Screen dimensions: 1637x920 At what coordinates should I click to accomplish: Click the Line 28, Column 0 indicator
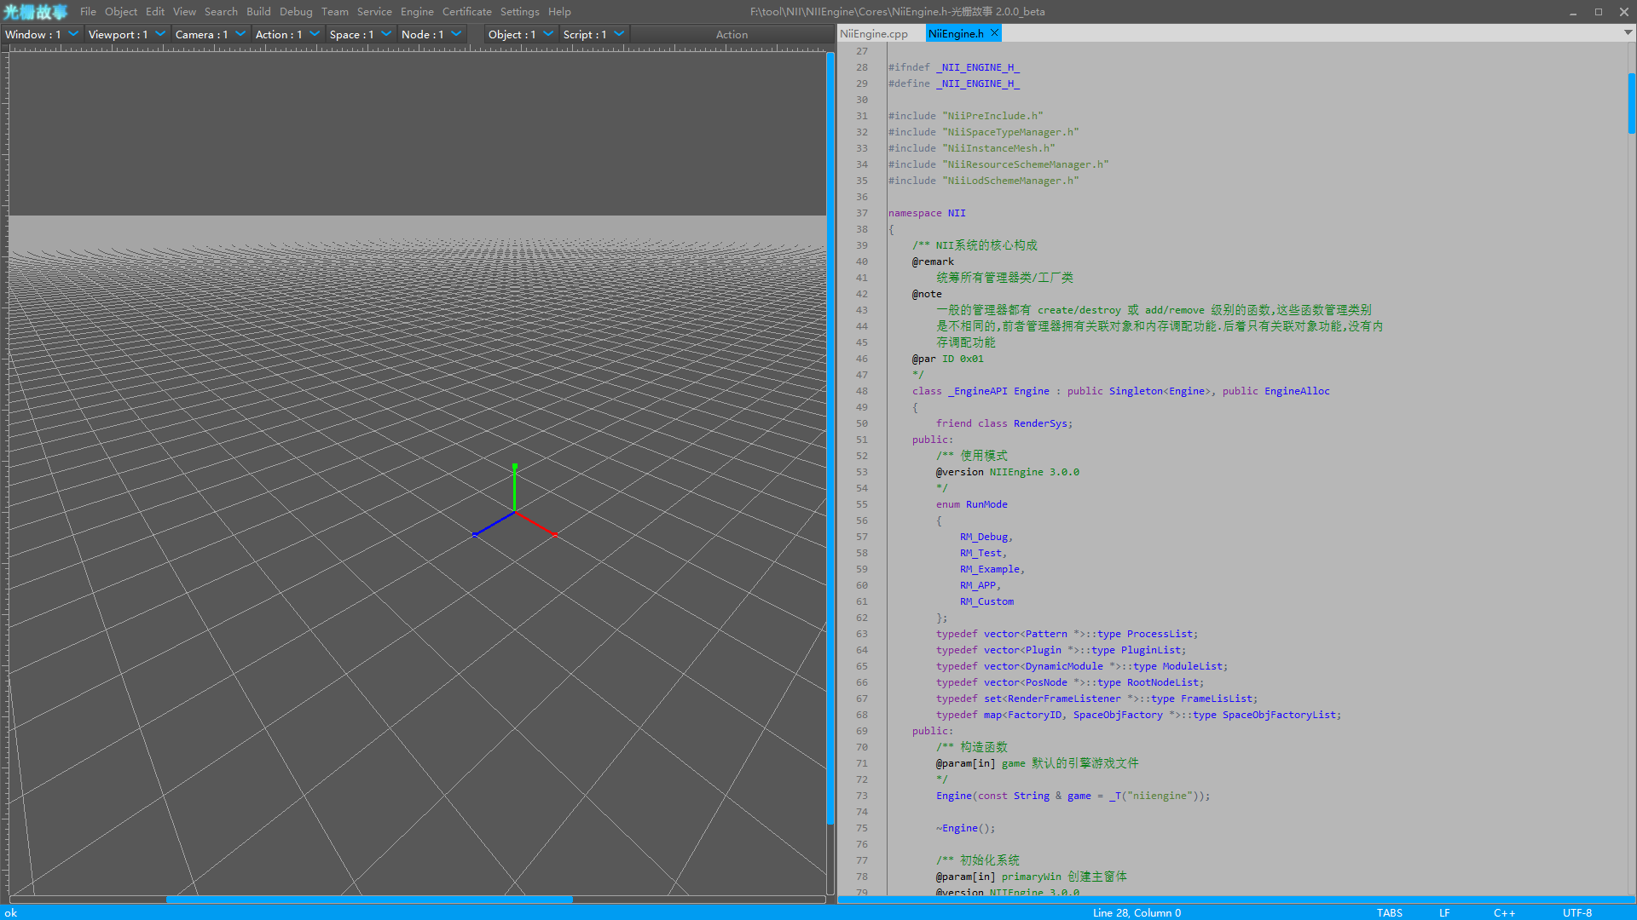[x=1137, y=912]
